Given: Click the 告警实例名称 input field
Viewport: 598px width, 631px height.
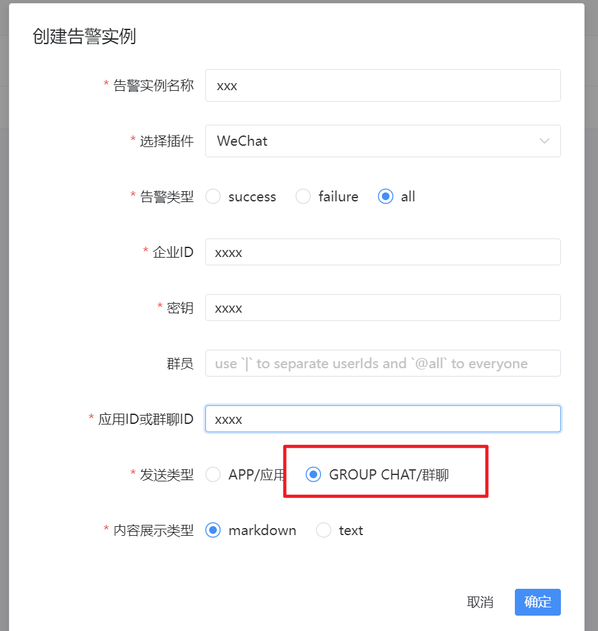Looking at the screenshot, I should [382, 85].
